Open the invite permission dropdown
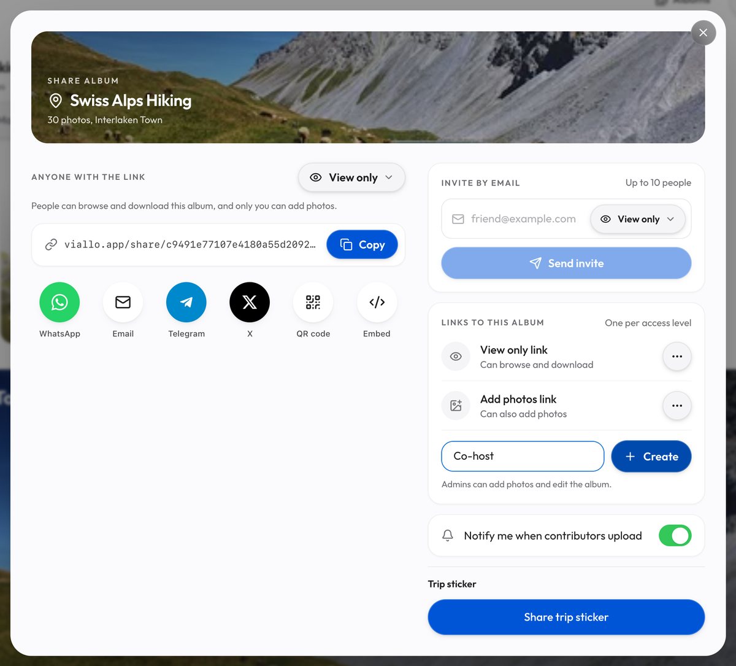Viewport: 736px width, 666px height. tap(637, 219)
